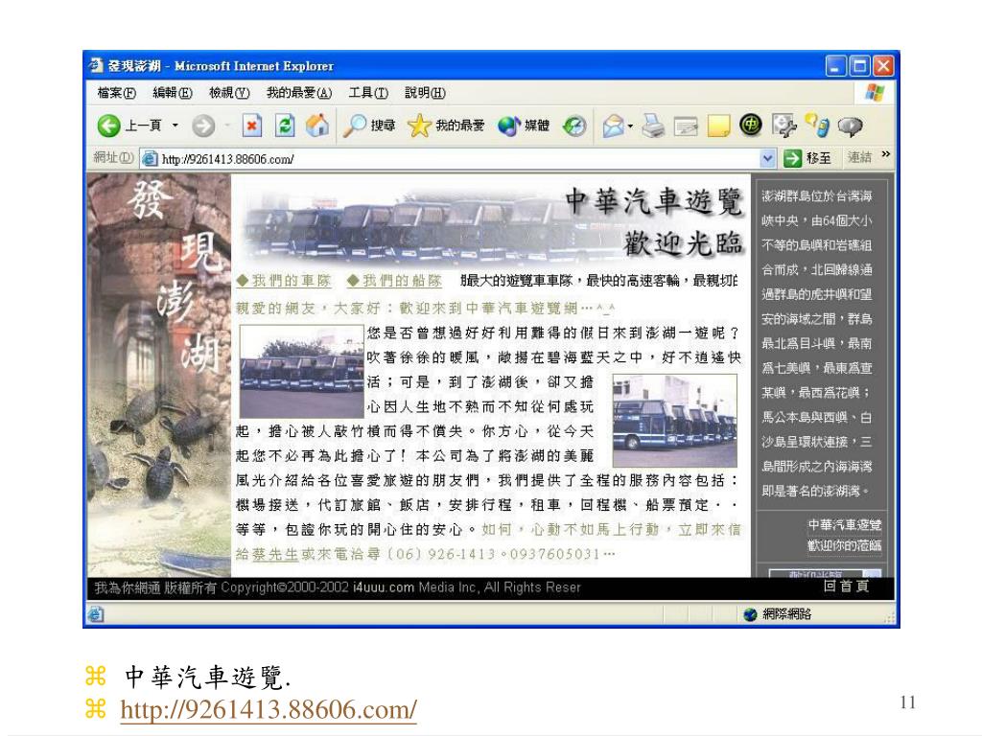Click the IE icon in title bar
982x736 pixels.
[96, 65]
